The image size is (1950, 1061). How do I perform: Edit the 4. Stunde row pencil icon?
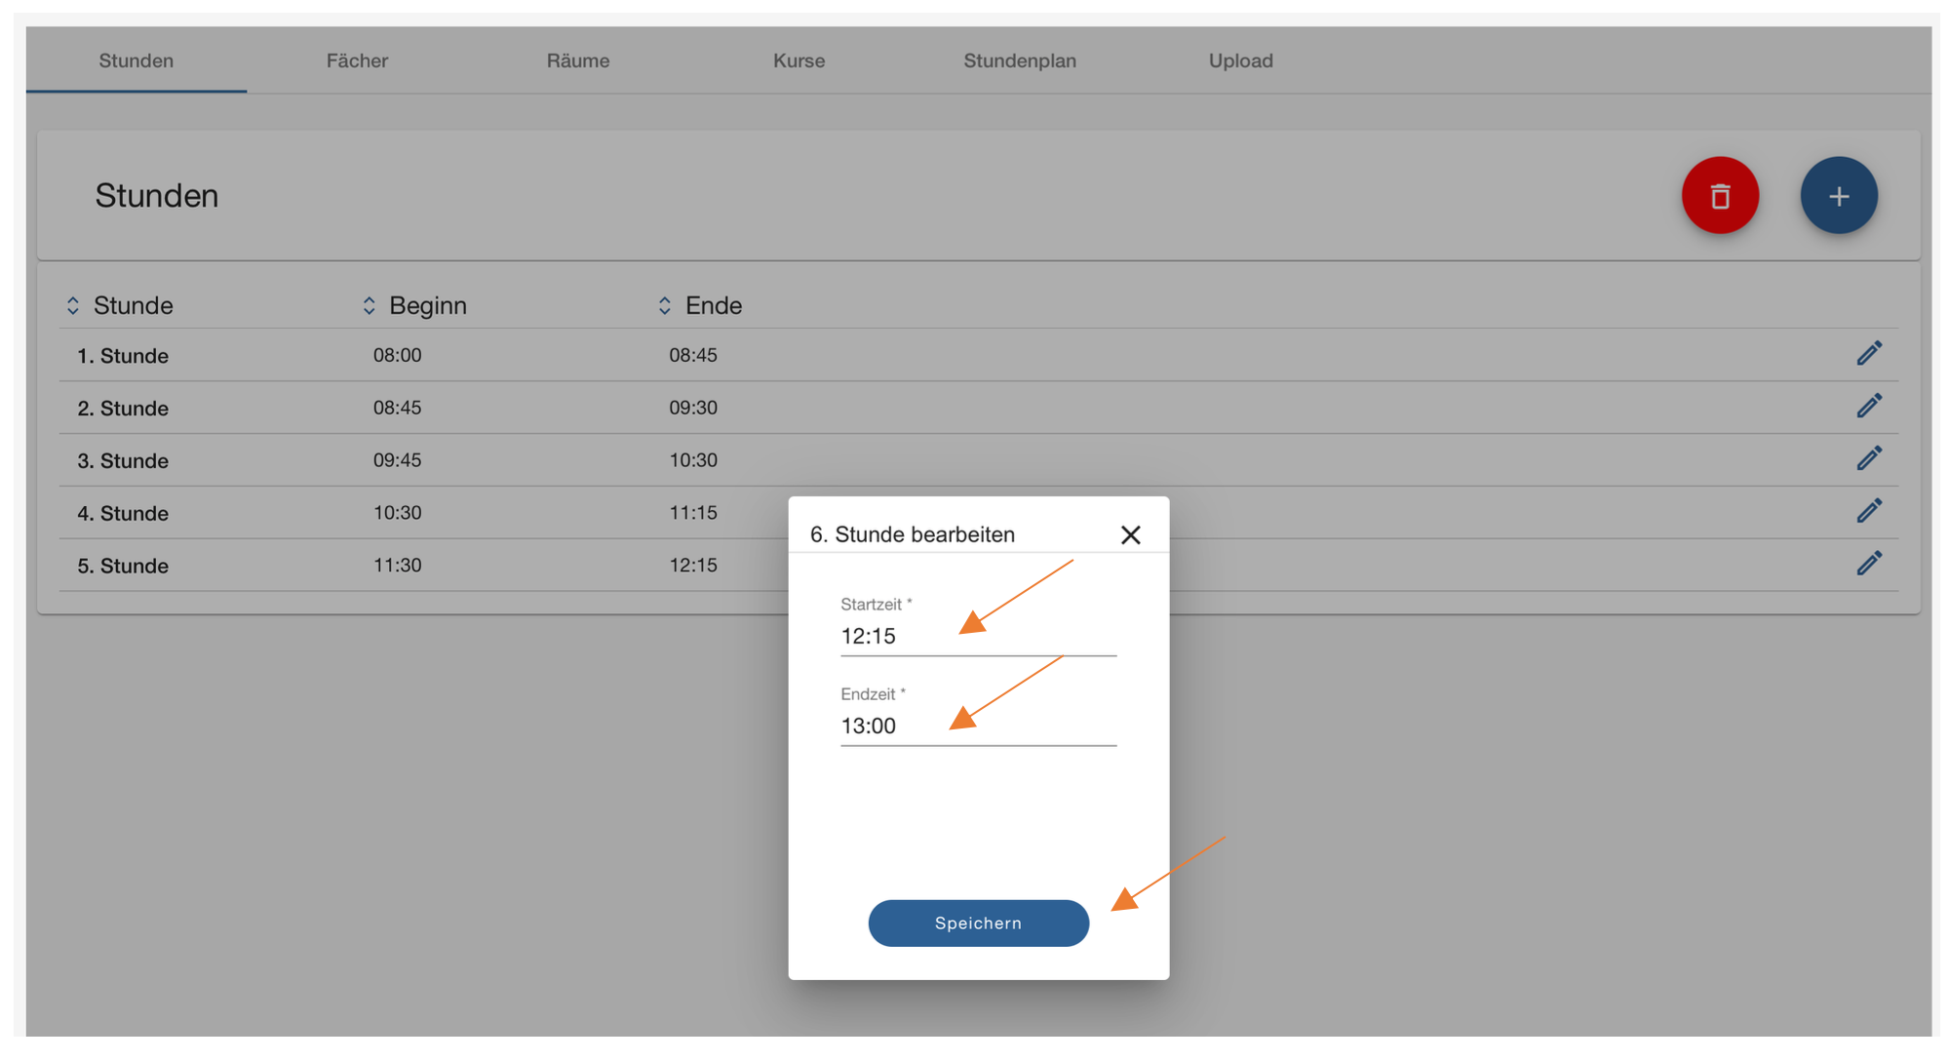[x=1869, y=511]
